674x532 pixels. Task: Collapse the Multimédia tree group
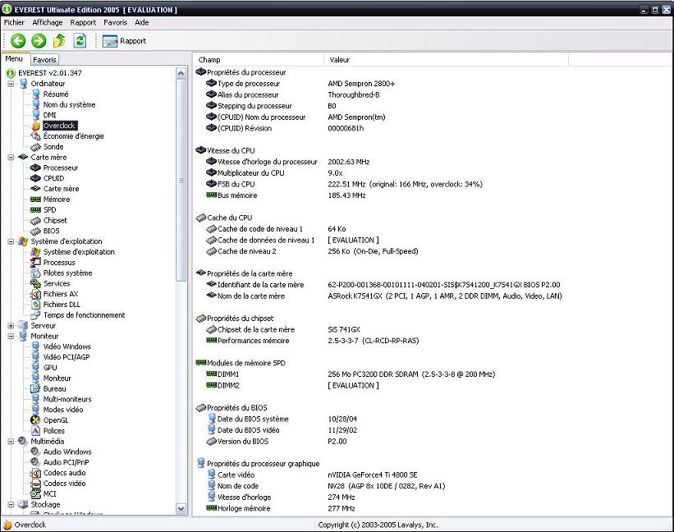[x=11, y=442]
